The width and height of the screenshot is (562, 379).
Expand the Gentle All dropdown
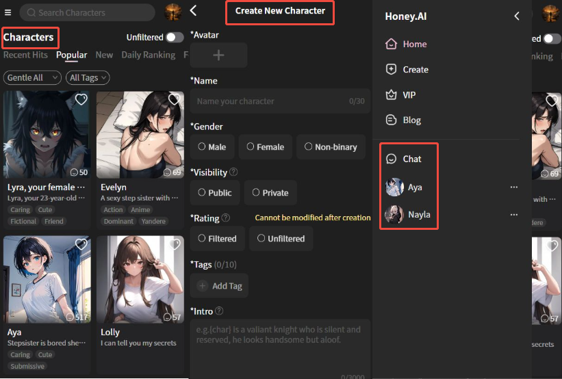coord(32,78)
